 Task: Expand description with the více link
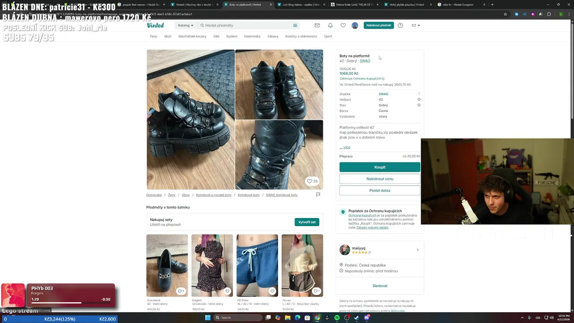click(345, 147)
